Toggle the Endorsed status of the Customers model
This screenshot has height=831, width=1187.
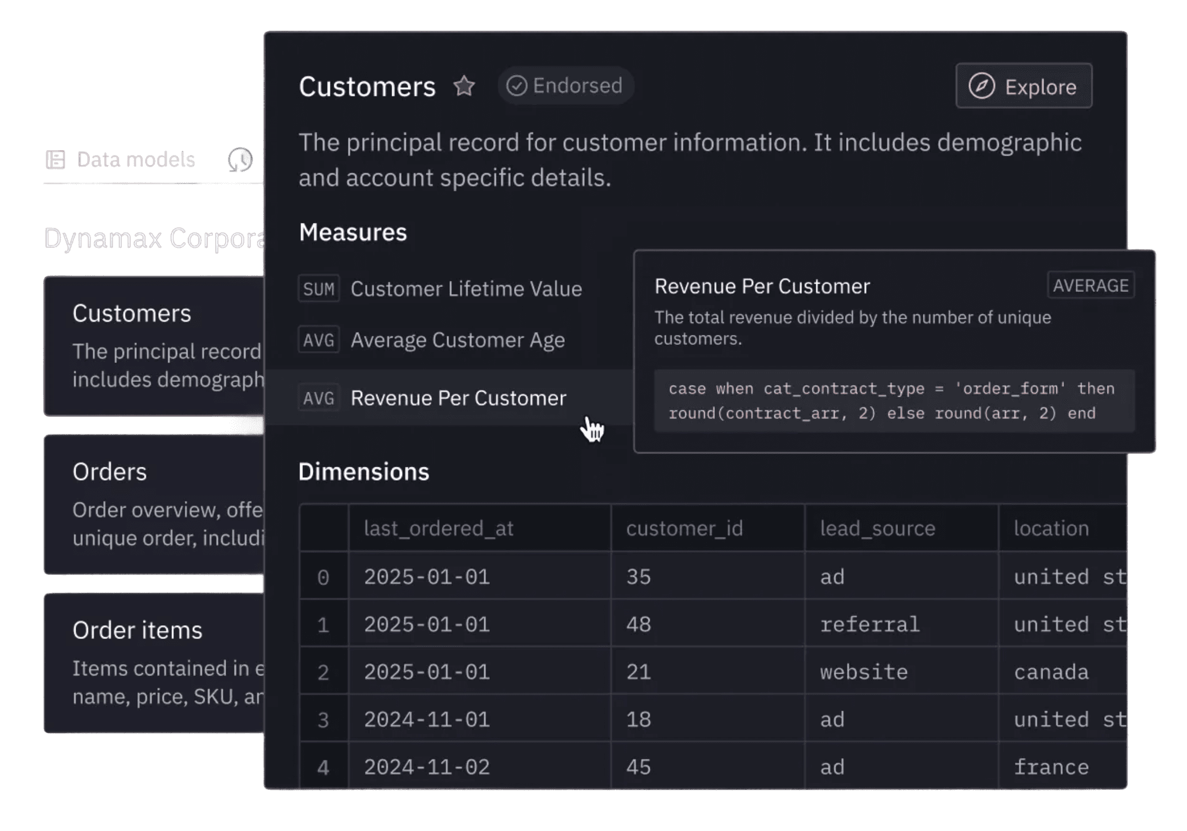(565, 86)
